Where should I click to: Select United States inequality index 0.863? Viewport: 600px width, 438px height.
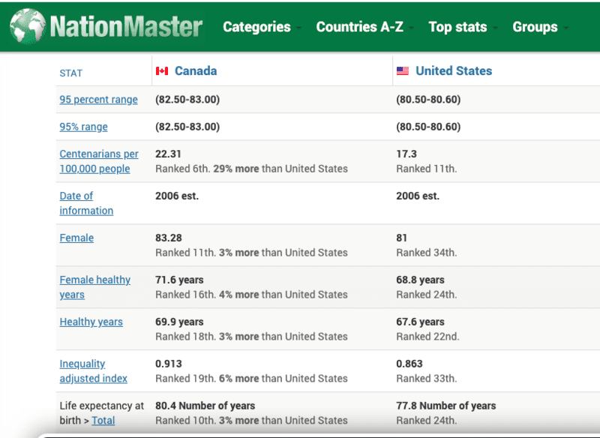[x=409, y=364]
